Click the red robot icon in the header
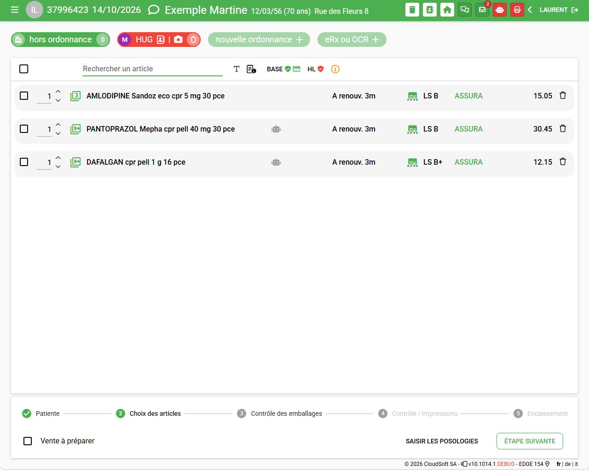 click(x=500, y=10)
